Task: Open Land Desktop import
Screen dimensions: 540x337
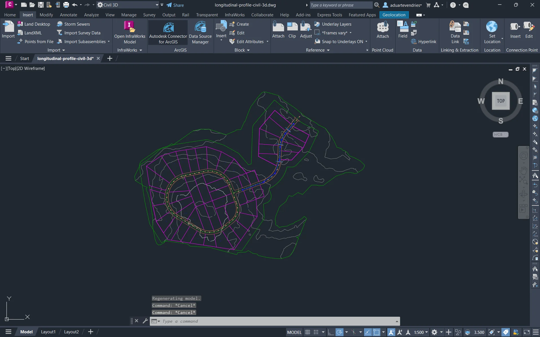Action: (x=34, y=24)
